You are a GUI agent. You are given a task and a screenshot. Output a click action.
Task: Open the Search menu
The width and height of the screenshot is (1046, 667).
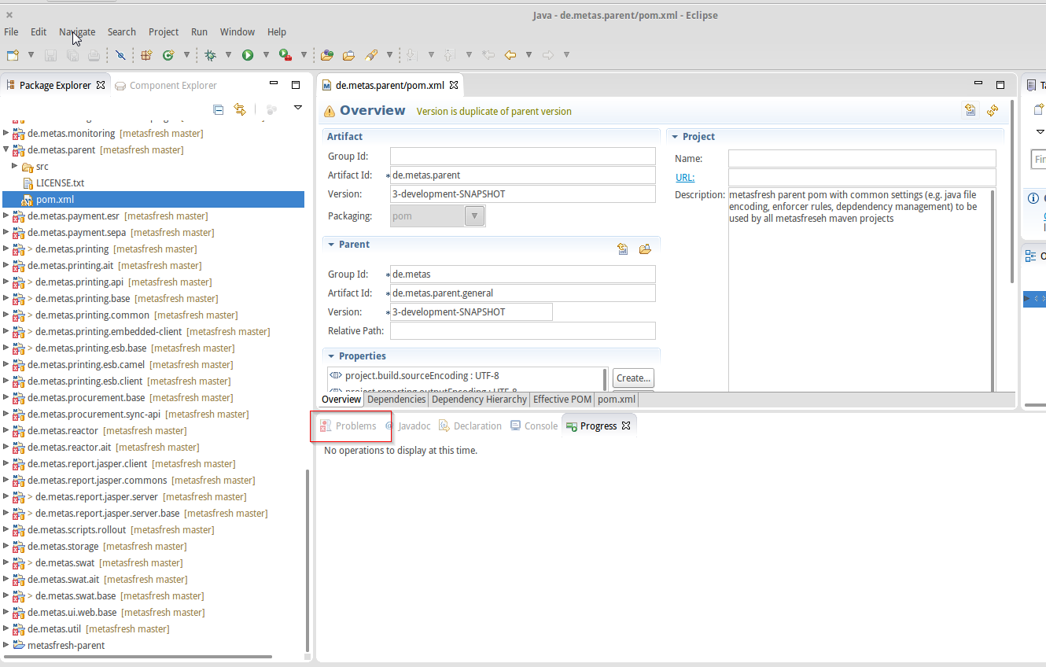pos(122,32)
